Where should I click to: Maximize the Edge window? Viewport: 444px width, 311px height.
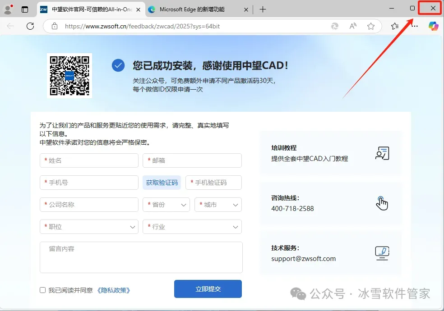[x=412, y=9]
